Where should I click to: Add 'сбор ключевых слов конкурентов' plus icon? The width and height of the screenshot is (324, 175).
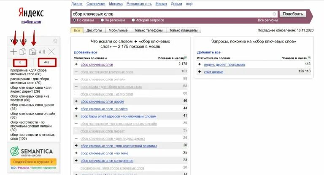[x=76, y=160]
